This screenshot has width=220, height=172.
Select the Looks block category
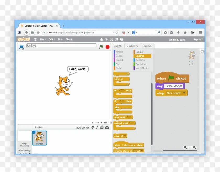[x=118, y=56]
